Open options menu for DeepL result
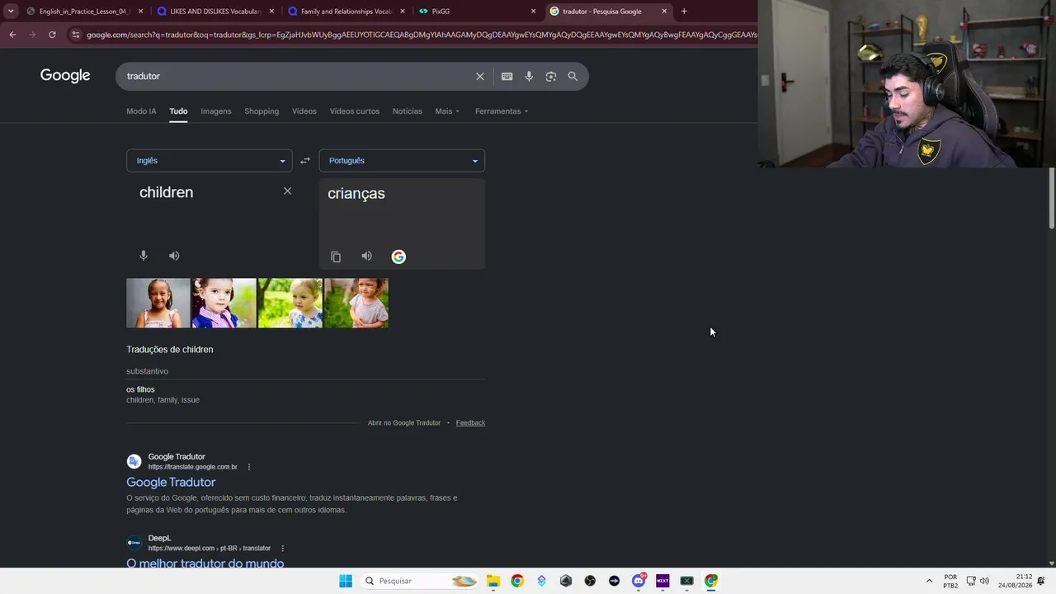Viewport: 1056px width, 594px height. click(282, 549)
